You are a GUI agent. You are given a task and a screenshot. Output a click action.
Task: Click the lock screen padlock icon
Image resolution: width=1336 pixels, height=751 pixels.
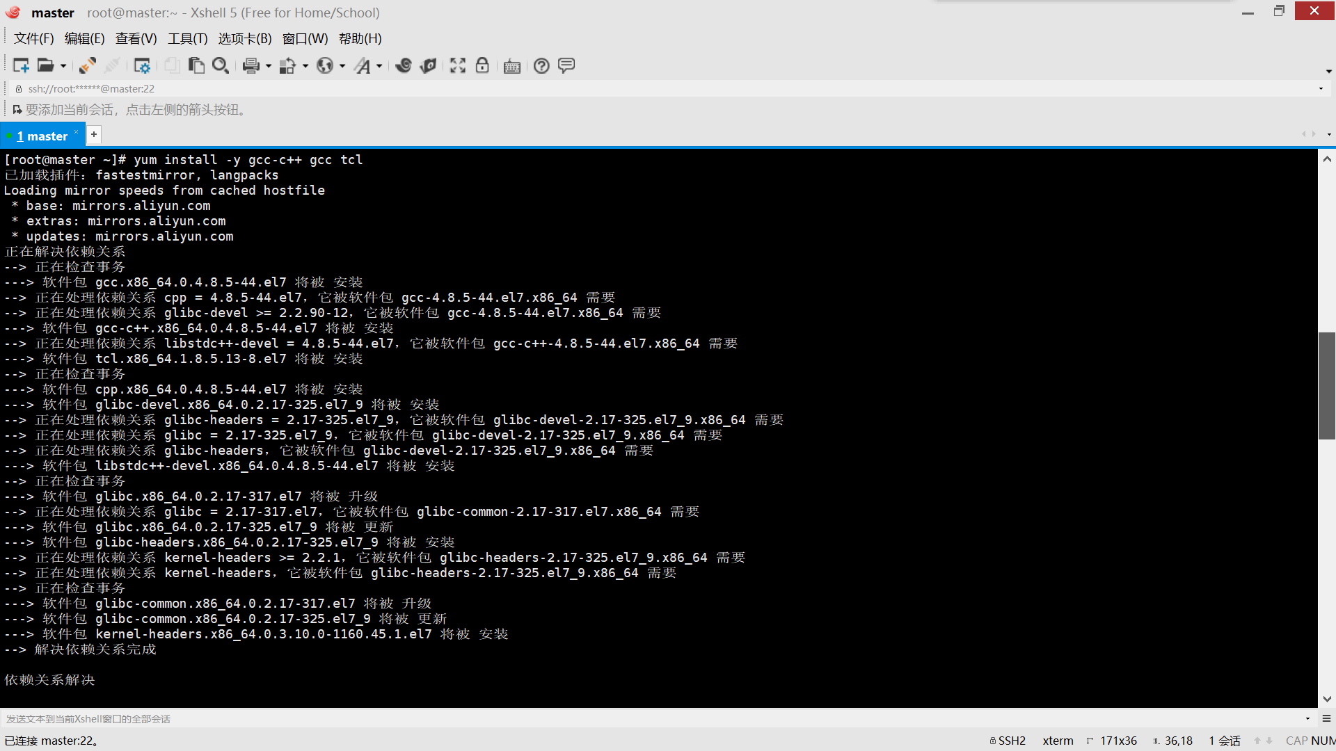pos(482,65)
